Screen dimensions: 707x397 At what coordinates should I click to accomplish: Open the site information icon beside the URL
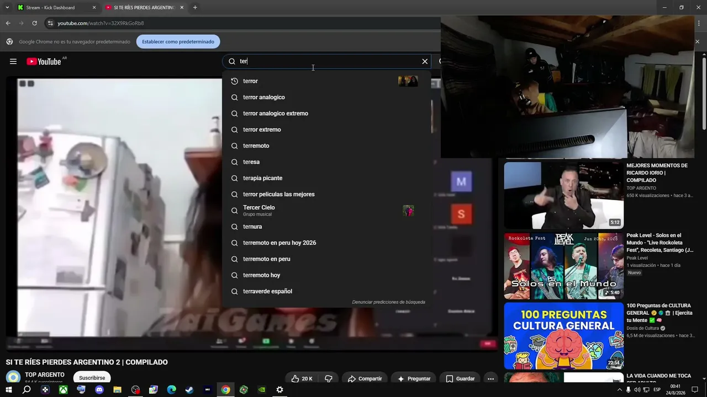pos(50,23)
